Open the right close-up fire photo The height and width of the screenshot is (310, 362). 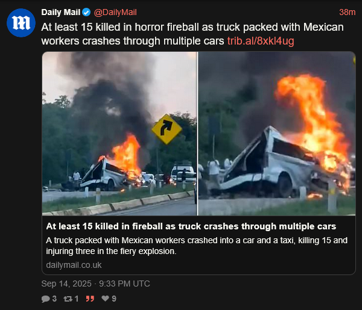(277, 134)
